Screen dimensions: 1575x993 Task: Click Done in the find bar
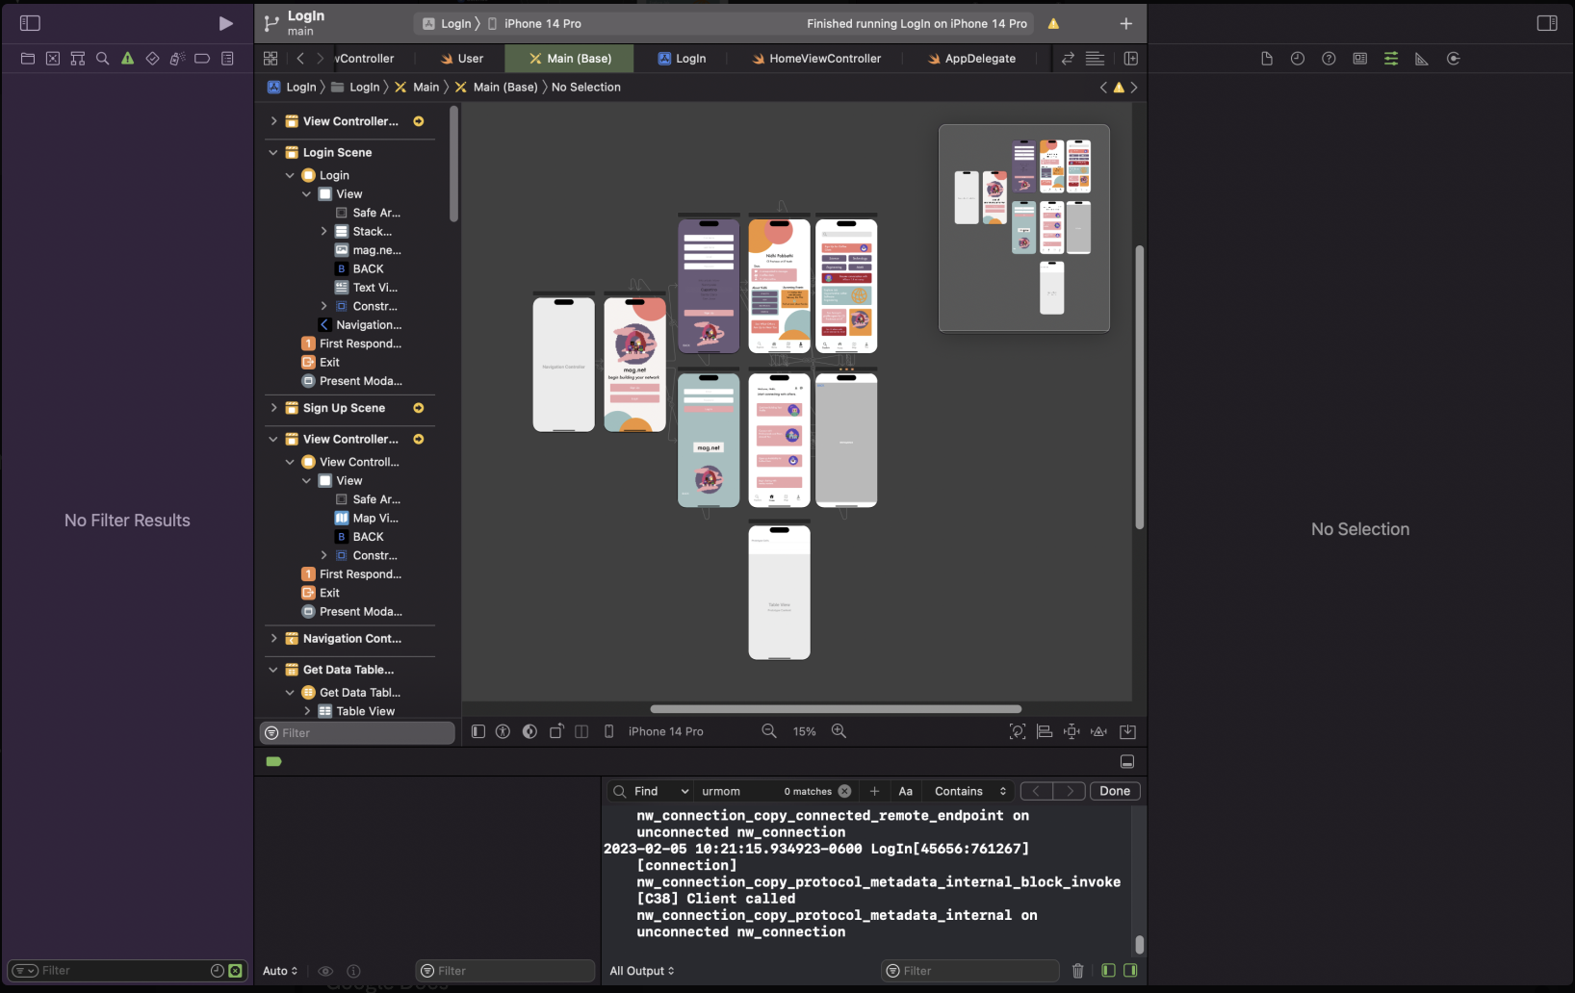pos(1115,791)
